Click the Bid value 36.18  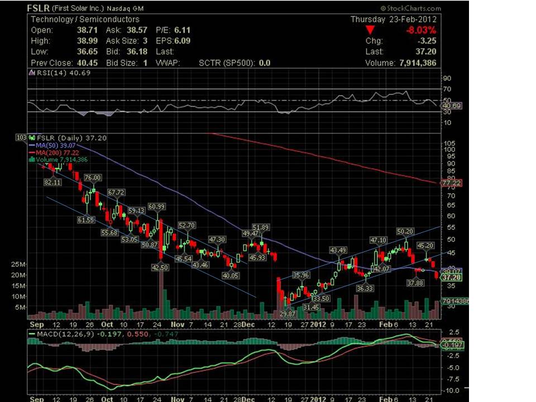pos(137,51)
